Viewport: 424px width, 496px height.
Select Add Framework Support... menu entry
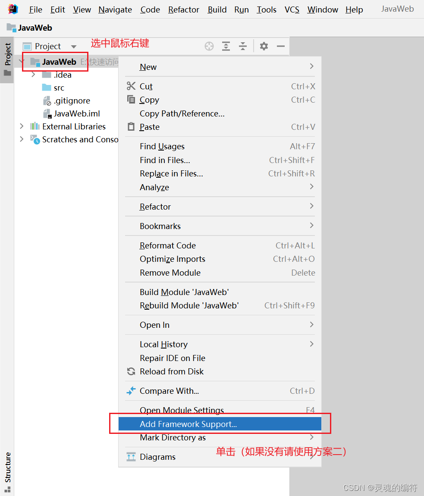click(220, 424)
